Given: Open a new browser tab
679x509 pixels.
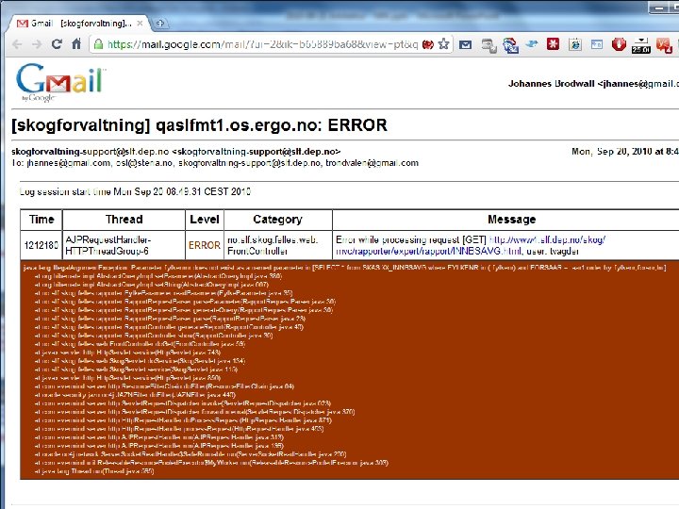Looking at the screenshot, I should (x=160, y=24).
